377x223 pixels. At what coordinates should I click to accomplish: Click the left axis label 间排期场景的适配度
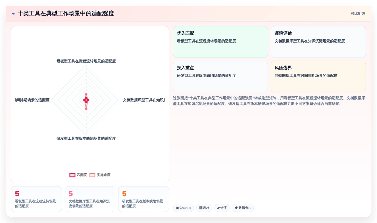point(32,100)
